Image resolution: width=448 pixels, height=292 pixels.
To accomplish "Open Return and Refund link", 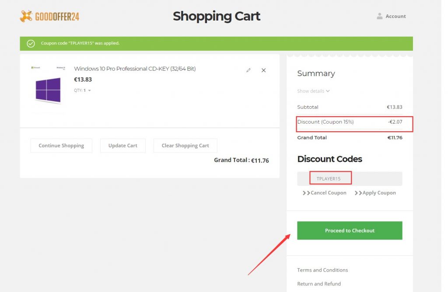I will [x=318, y=284].
